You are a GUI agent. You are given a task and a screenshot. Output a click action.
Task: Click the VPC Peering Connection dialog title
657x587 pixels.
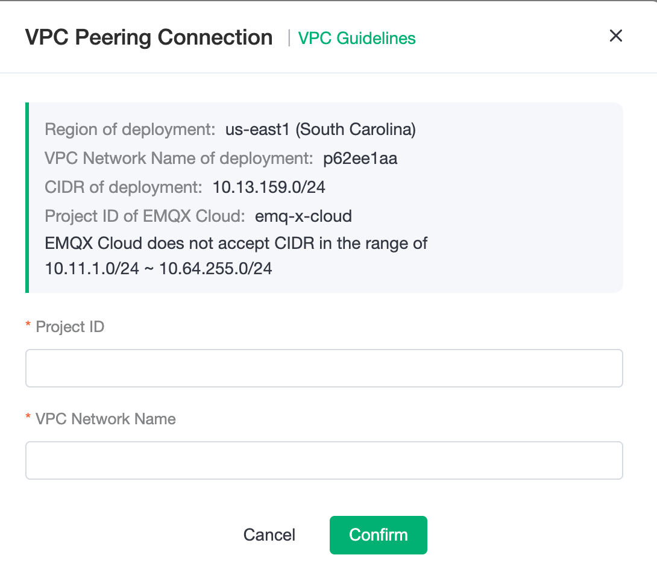pyautogui.click(x=149, y=37)
